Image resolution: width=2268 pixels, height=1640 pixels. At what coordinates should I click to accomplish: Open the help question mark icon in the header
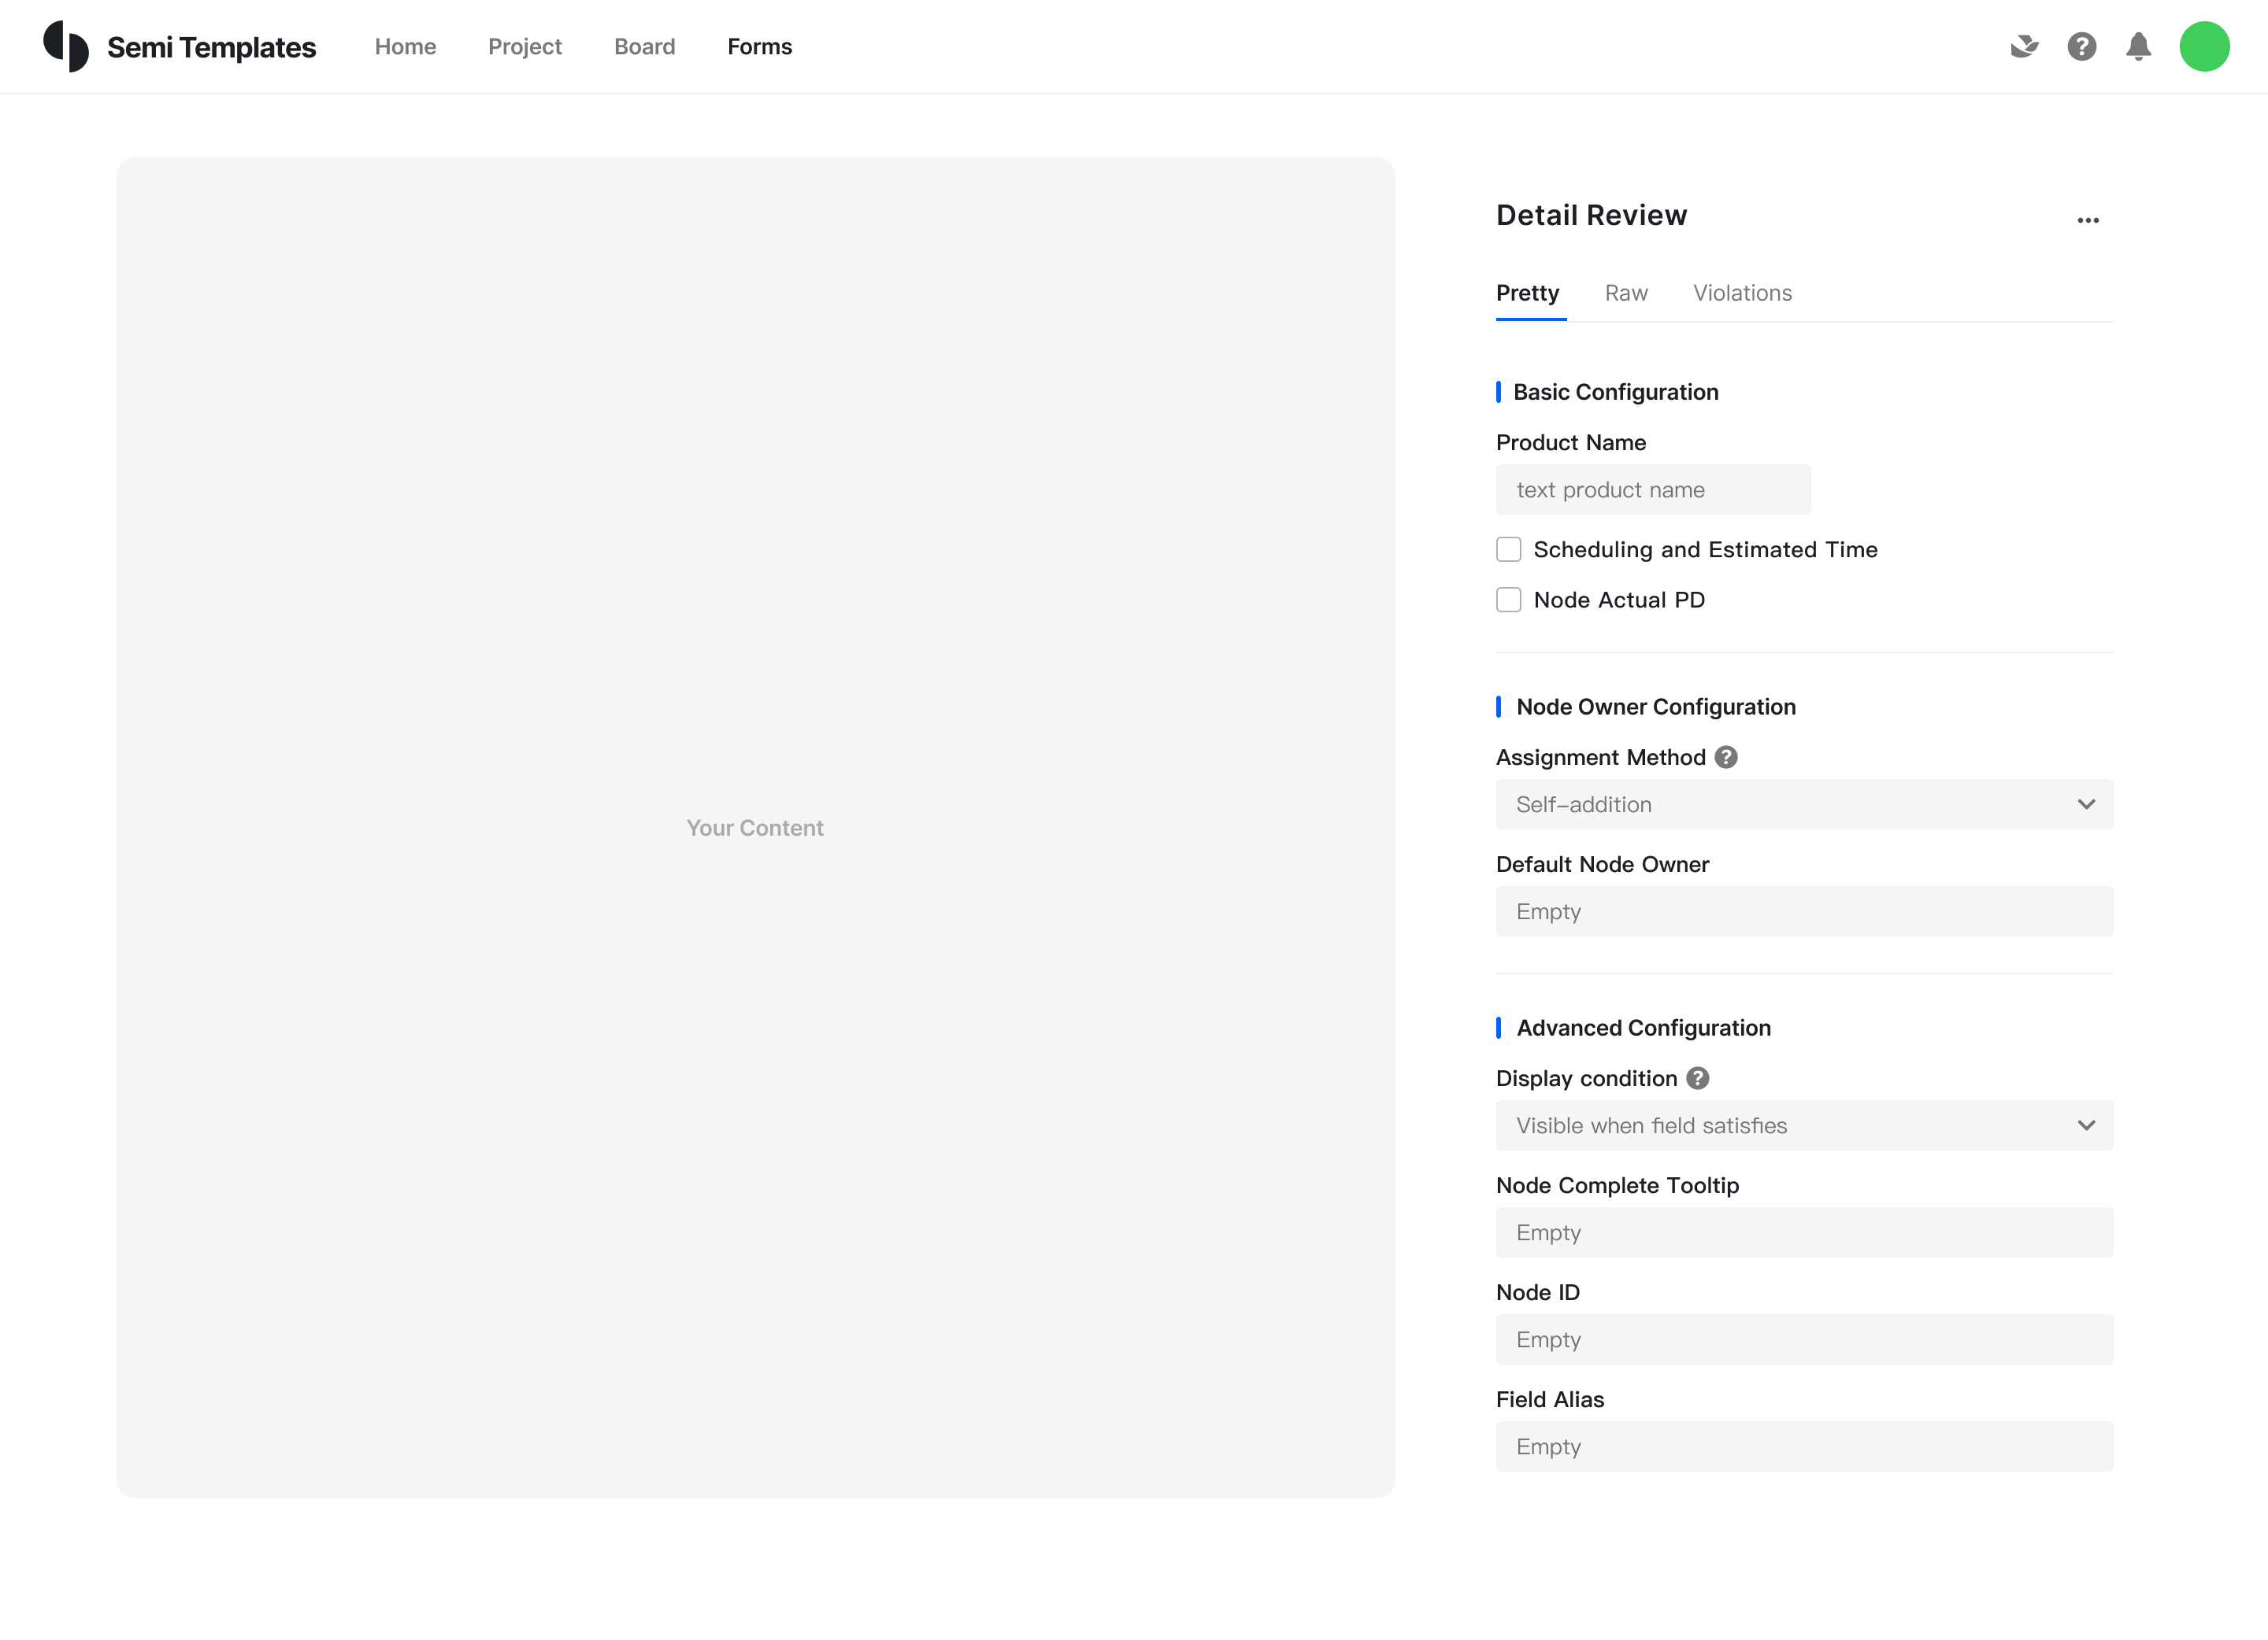tap(2081, 46)
